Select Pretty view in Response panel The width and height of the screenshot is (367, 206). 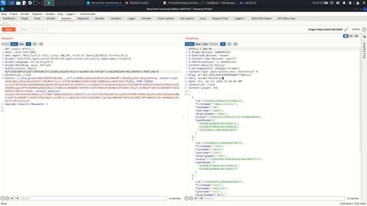tap(190, 44)
